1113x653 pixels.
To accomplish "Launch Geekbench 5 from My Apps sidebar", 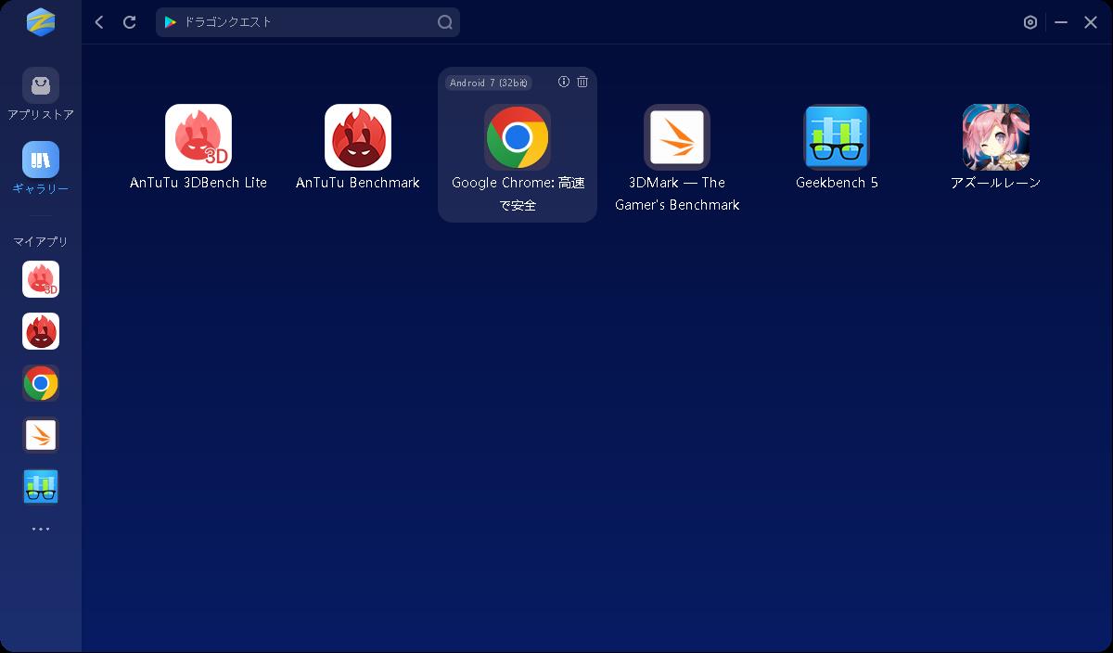I will click(41, 487).
